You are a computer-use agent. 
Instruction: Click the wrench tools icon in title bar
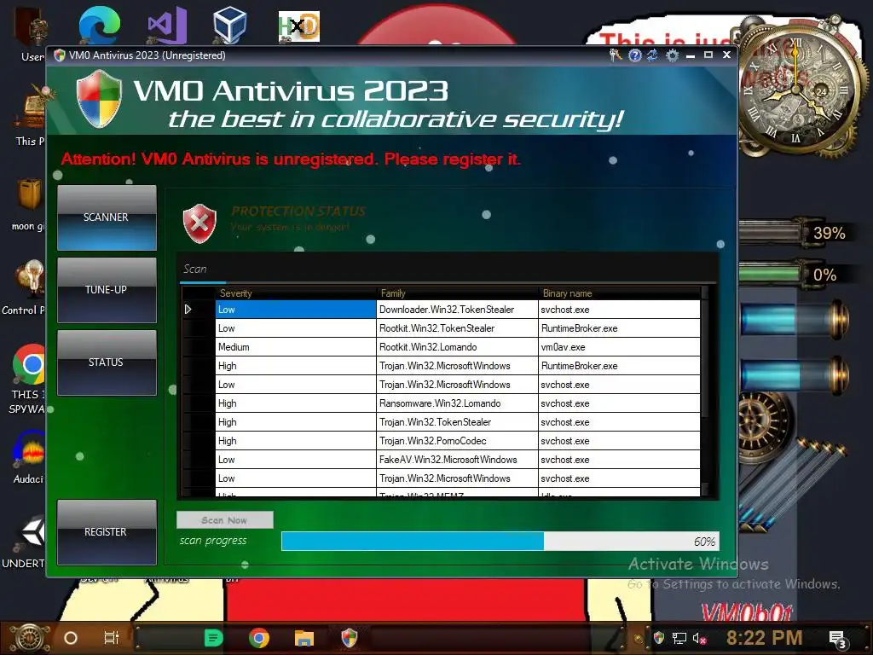tap(616, 55)
